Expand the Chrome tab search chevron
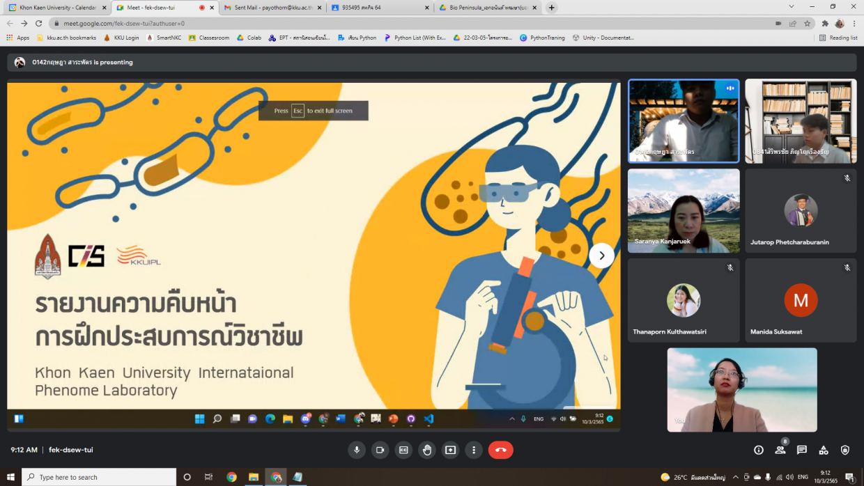This screenshot has height=486, width=864. point(792,7)
